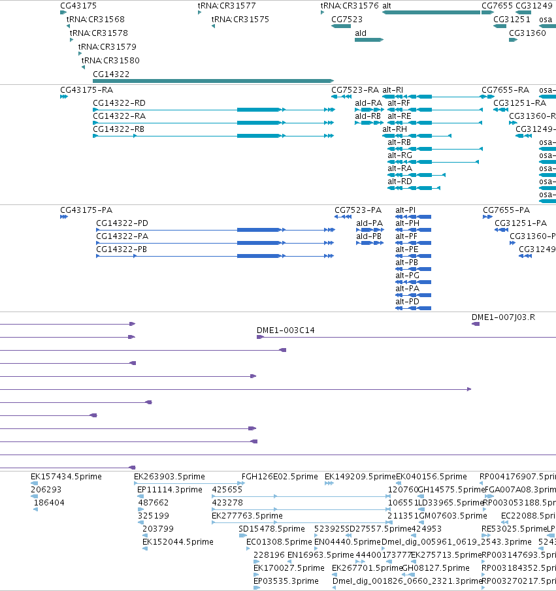Viewport: 556px width, 591px height.
Task: Select transcript alt-RD label
Action: (400, 182)
